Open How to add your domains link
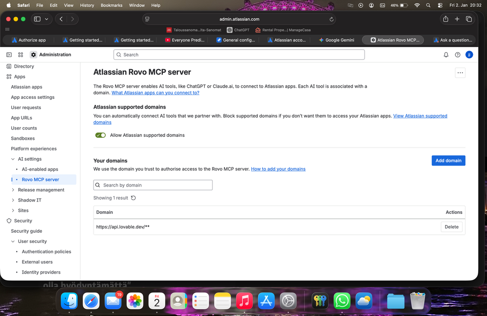Image resolution: width=487 pixels, height=316 pixels. point(278,169)
